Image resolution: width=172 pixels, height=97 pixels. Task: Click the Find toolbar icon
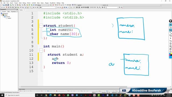click(x=23, y=5)
